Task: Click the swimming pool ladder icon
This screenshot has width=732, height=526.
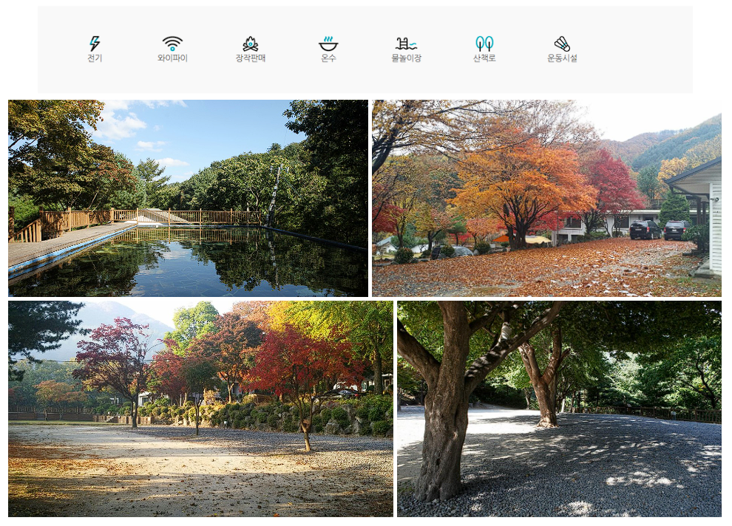Action: point(406,44)
